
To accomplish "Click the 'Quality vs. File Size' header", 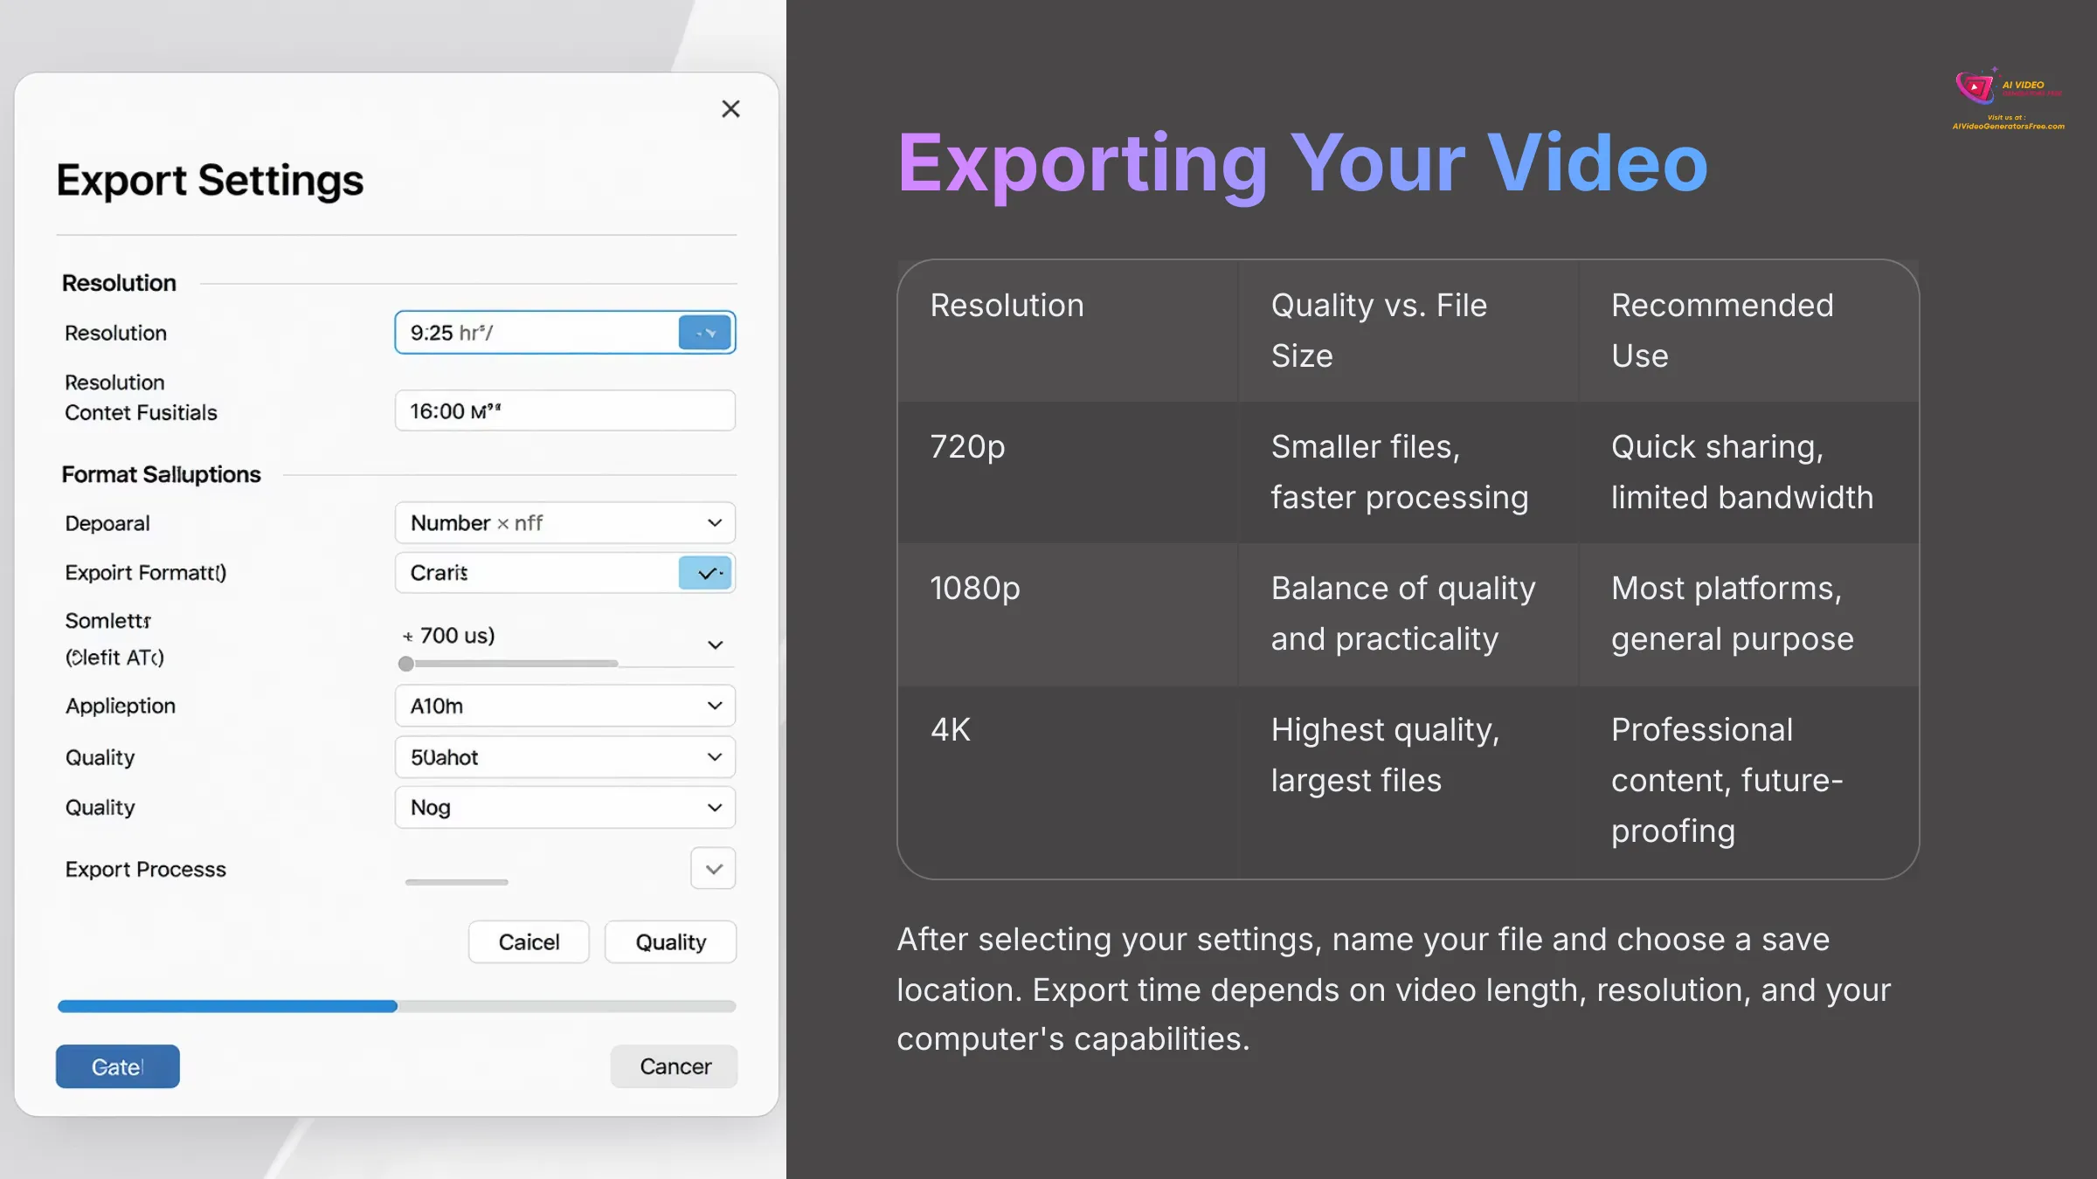I will (x=1408, y=331).
